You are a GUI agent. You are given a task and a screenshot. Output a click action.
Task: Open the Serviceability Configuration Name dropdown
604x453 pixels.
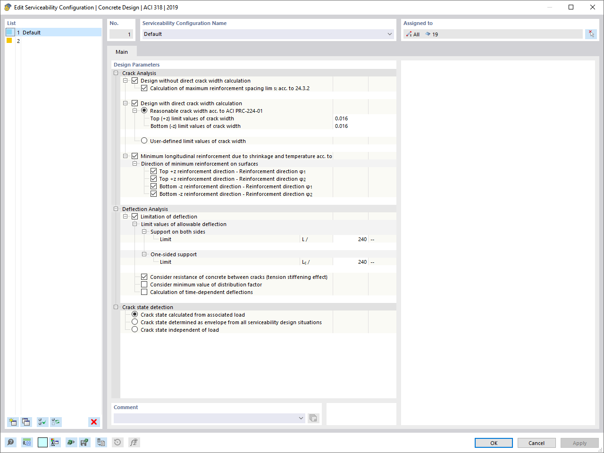click(390, 34)
